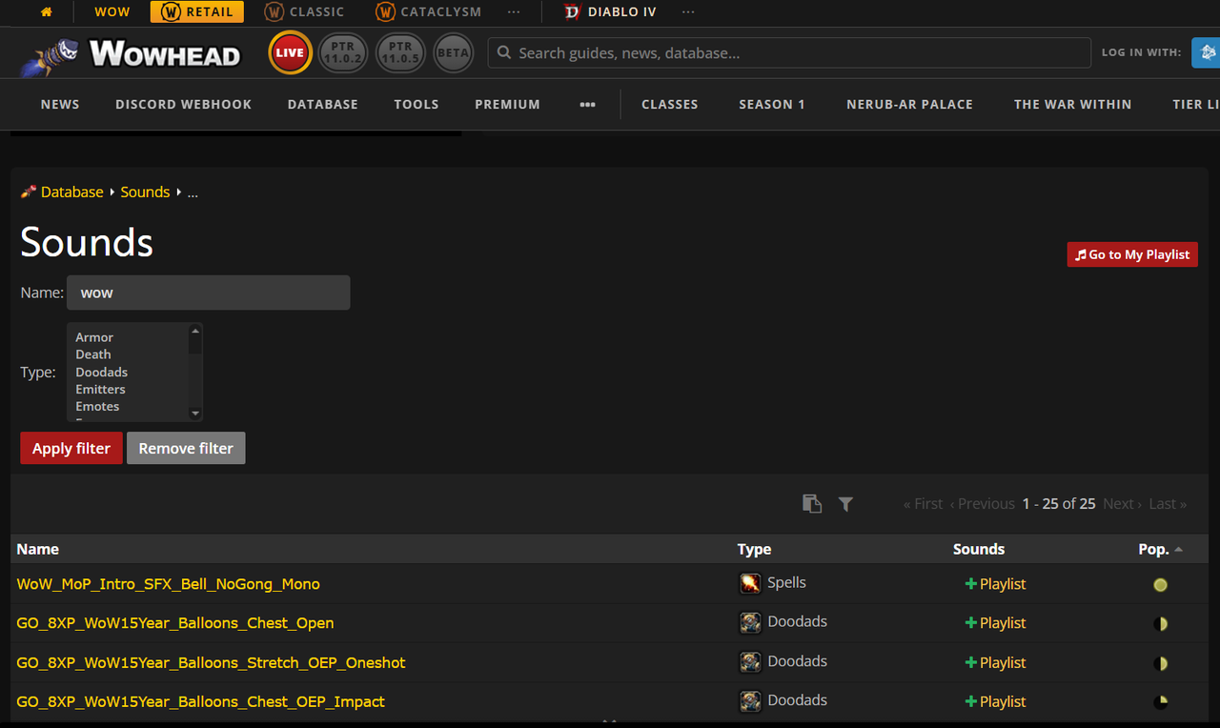Add GO_8XP_WoW15Year_Balloons_Chest_Open to Playlist
1220x728 pixels.
[995, 622]
